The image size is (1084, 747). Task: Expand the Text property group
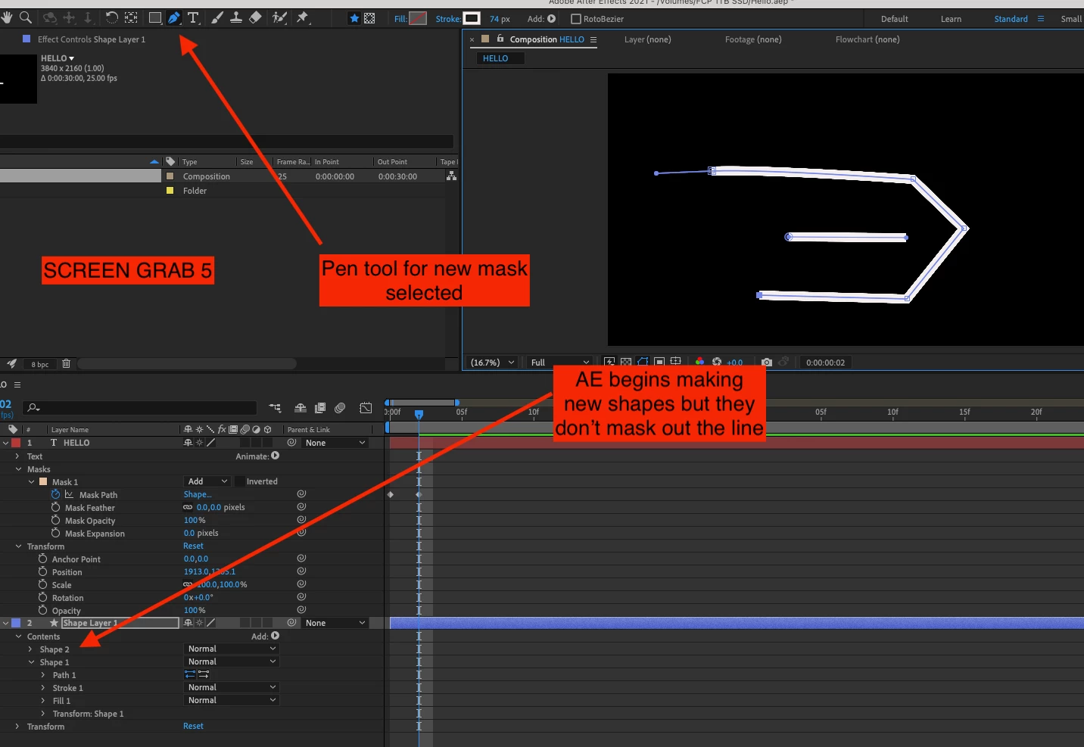click(x=17, y=456)
